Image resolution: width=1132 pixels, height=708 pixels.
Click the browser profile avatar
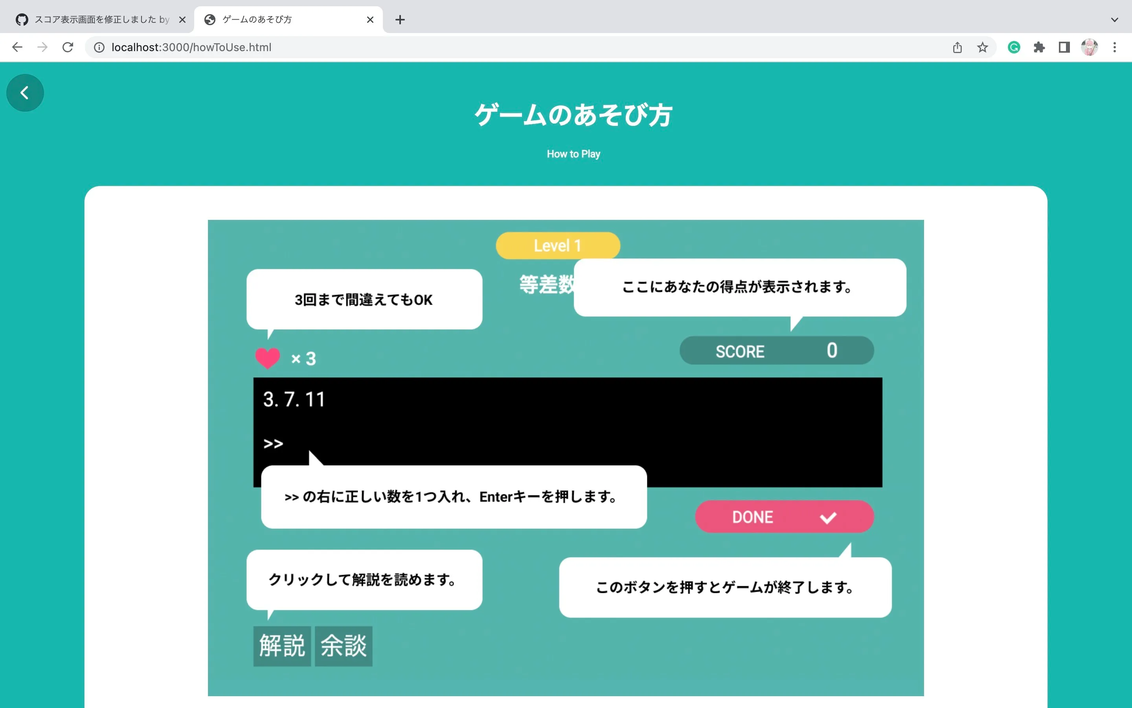pyautogui.click(x=1090, y=47)
